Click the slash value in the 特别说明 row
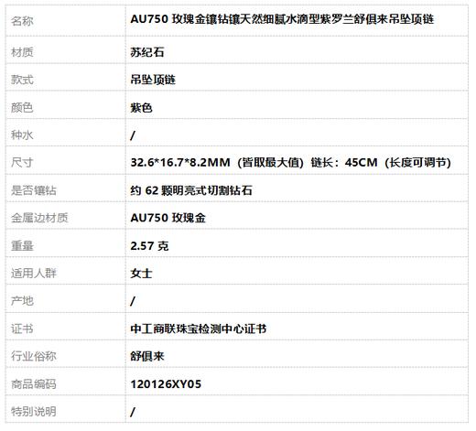 133,412
